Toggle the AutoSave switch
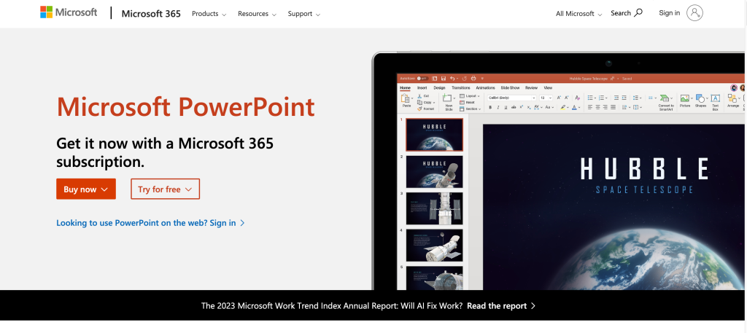The height and width of the screenshot is (333, 747). click(x=421, y=78)
